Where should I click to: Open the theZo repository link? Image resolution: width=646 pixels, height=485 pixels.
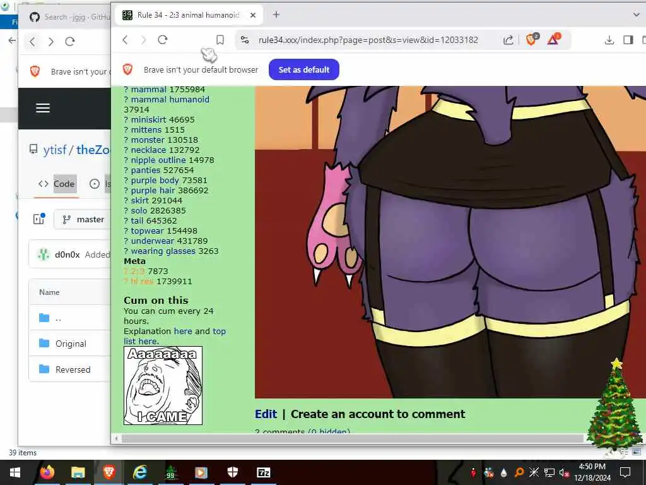93,150
